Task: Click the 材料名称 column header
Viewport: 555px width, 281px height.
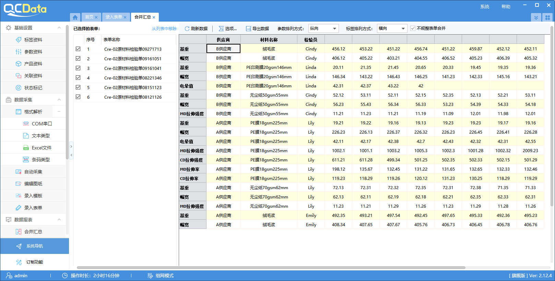Action: (269, 40)
